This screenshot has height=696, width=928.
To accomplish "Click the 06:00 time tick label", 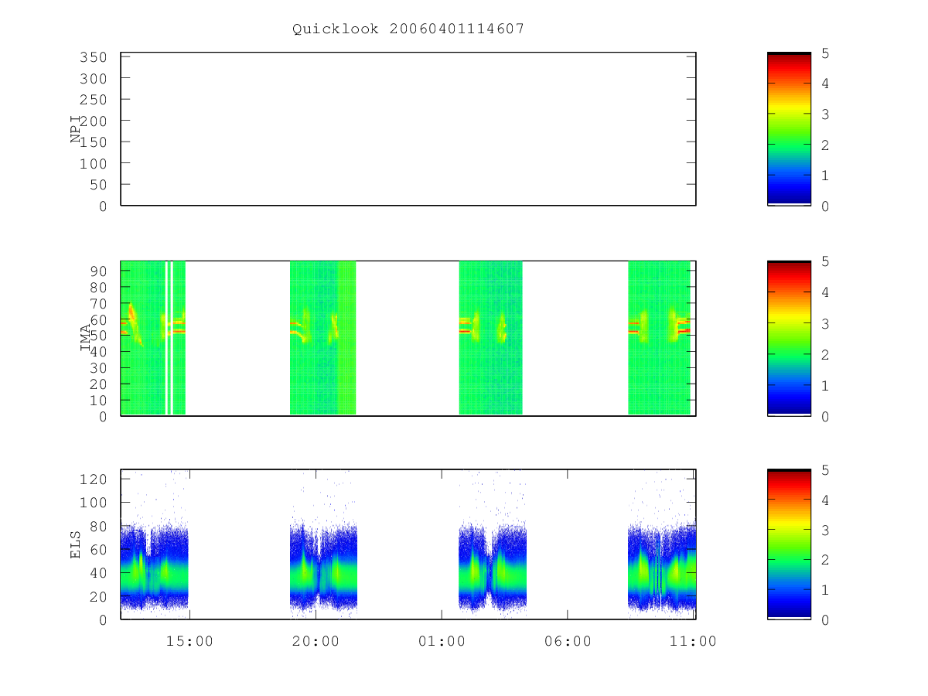I will pyautogui.click(x=568, y=641).
